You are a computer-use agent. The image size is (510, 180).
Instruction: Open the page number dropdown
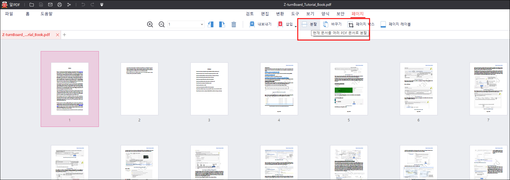[x=202, y=24]
